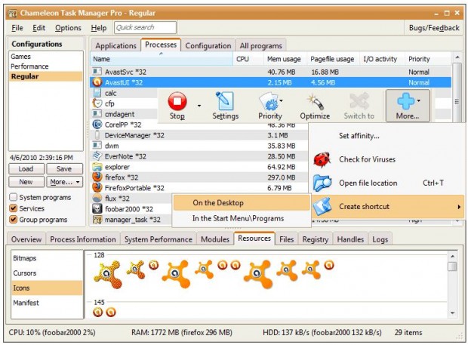Click in the Quick search field

pos(145,28)
